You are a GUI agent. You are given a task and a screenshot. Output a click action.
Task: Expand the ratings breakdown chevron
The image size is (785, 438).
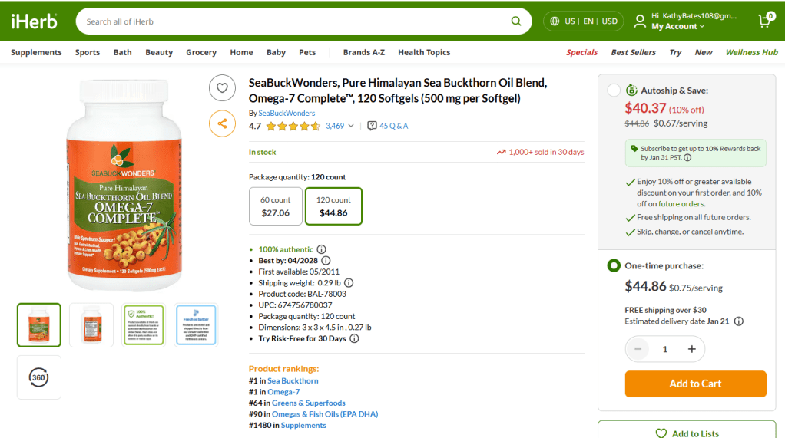[351, 126]
